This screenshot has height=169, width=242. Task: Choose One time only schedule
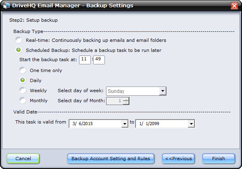coord(23,70)
